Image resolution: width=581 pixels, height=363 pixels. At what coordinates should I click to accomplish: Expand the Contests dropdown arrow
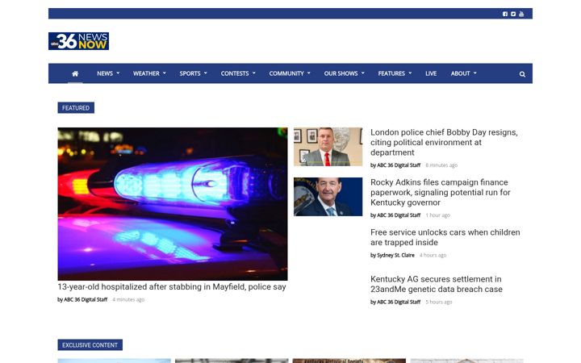[254, 73]
